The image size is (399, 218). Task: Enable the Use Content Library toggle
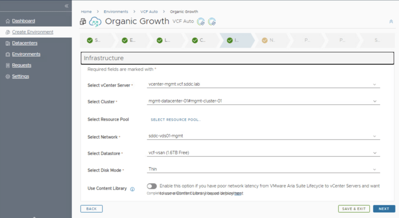click(x=152, y=186)
